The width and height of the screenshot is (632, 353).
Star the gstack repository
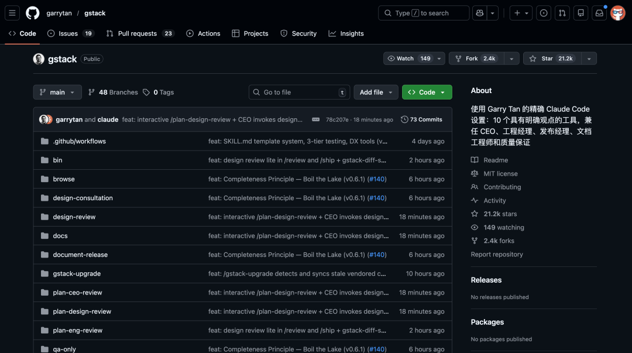550,58
